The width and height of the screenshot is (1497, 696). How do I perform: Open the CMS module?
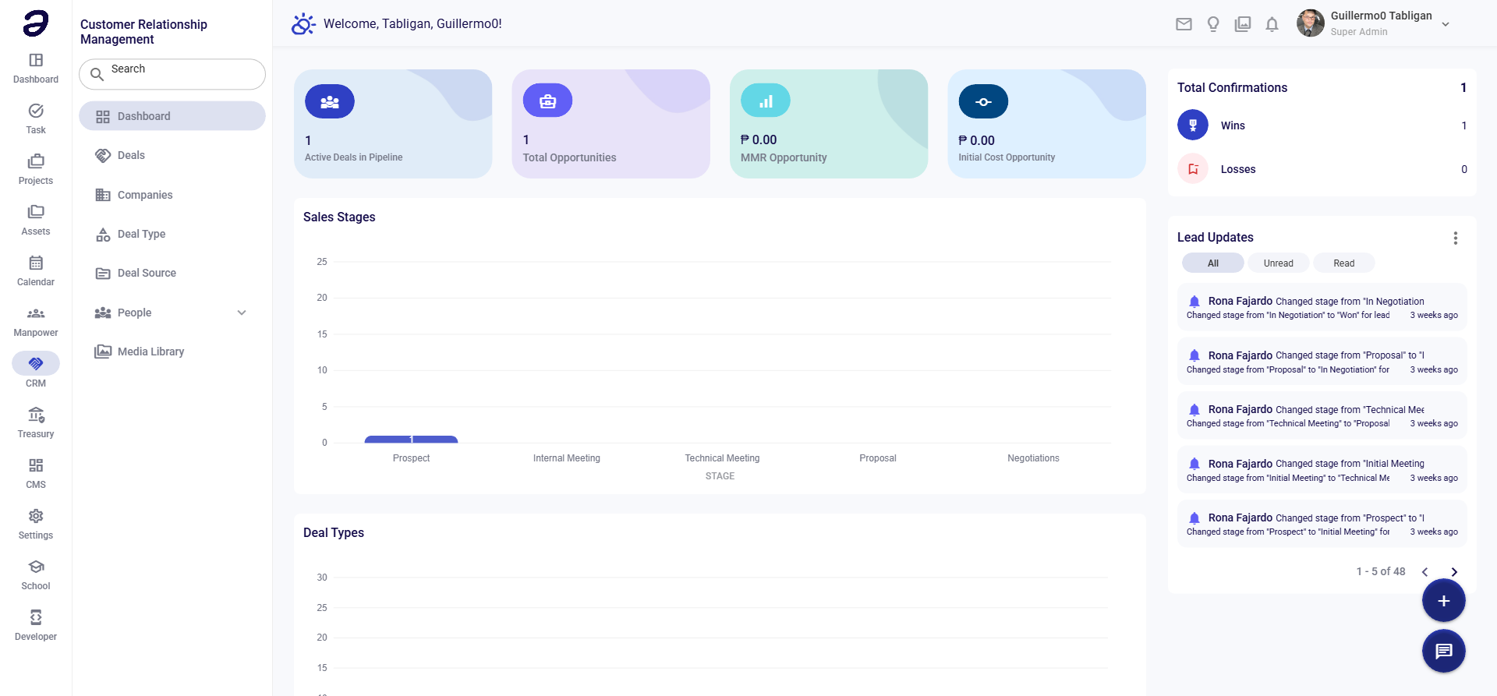point(36,474)
